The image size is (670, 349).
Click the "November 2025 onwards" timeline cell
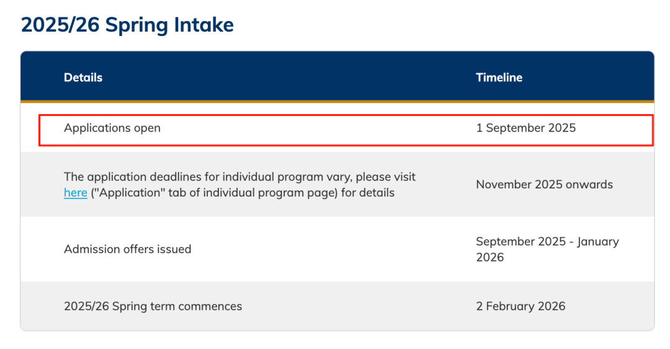point(544,185)
